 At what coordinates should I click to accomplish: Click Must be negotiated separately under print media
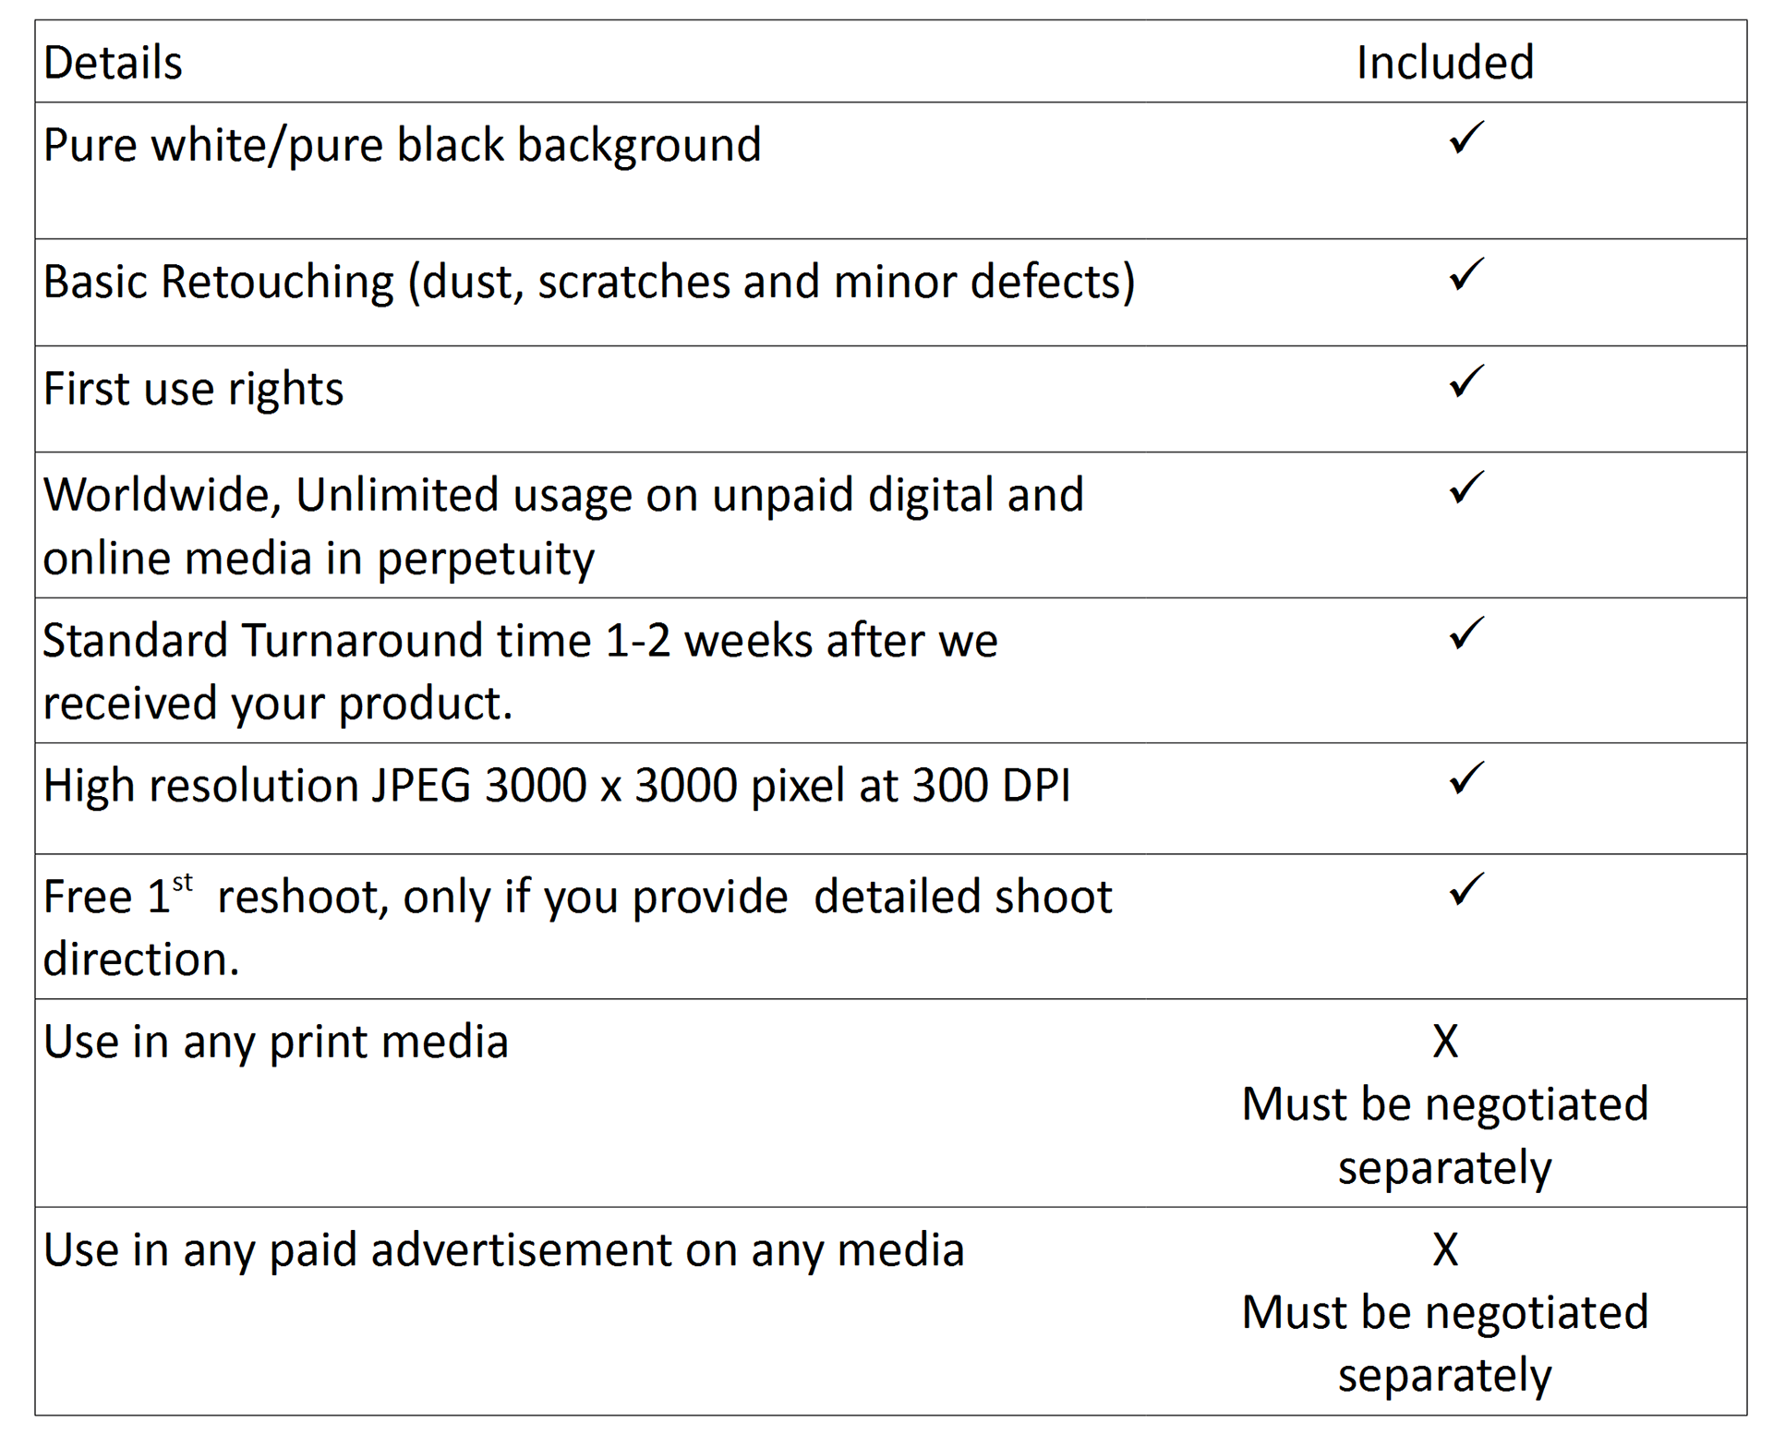coord(1445,1136)
